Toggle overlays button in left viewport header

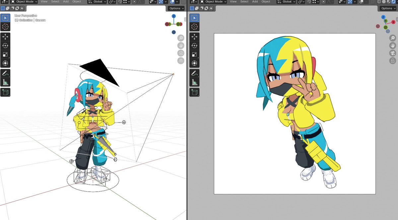coord(172,2)
